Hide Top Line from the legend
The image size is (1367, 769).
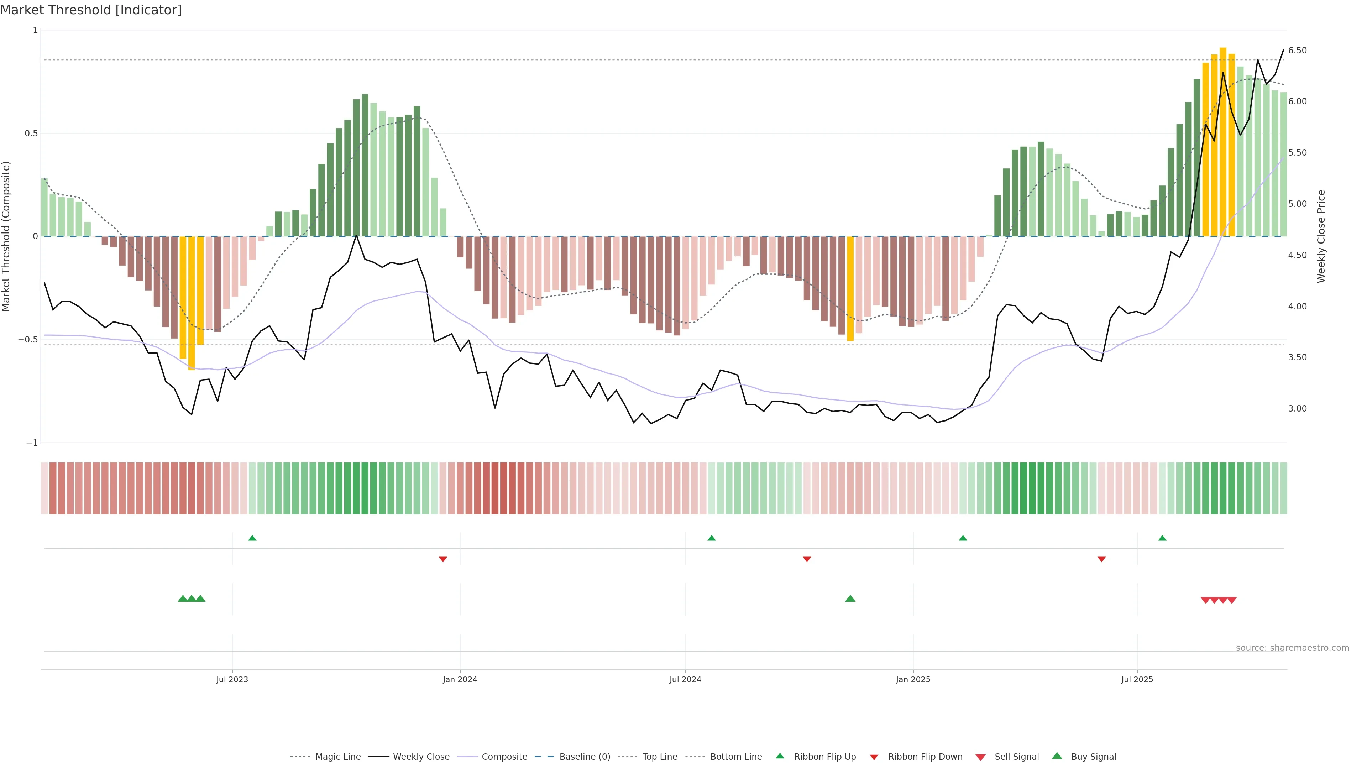click(660, 757)
